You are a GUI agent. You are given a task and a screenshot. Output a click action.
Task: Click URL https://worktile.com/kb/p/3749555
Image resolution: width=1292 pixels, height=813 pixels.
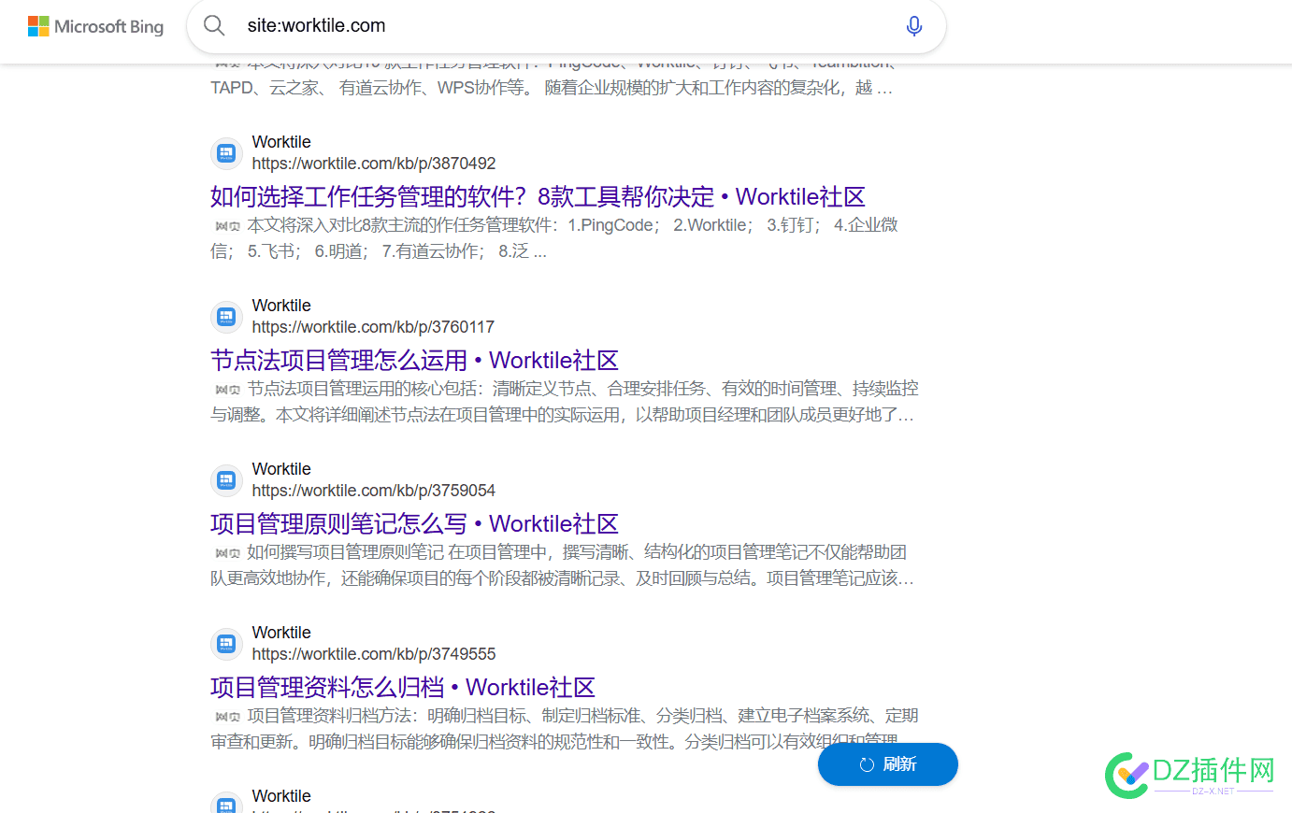pos(374,654)
